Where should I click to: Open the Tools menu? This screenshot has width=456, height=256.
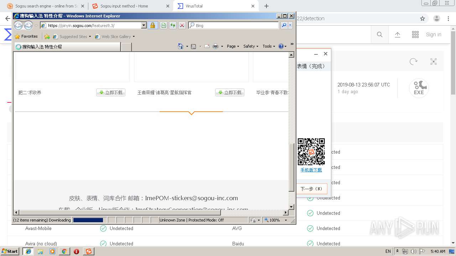(x=269, y=46)
